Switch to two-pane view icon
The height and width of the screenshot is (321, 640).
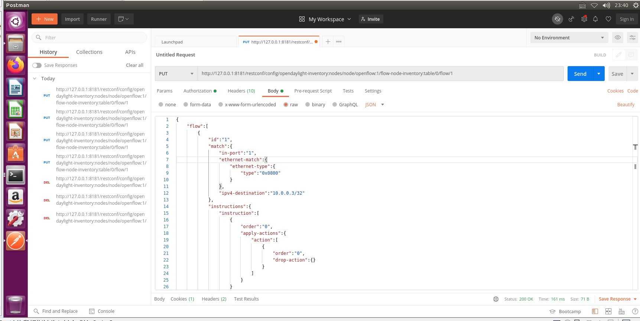pyautogui.click(x=608, y=311)
